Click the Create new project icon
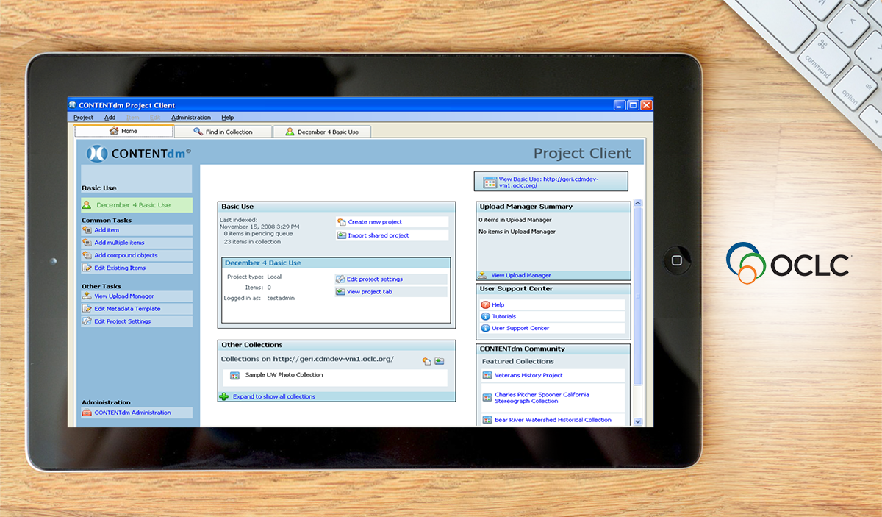882x517 pixels. point(340,221)
